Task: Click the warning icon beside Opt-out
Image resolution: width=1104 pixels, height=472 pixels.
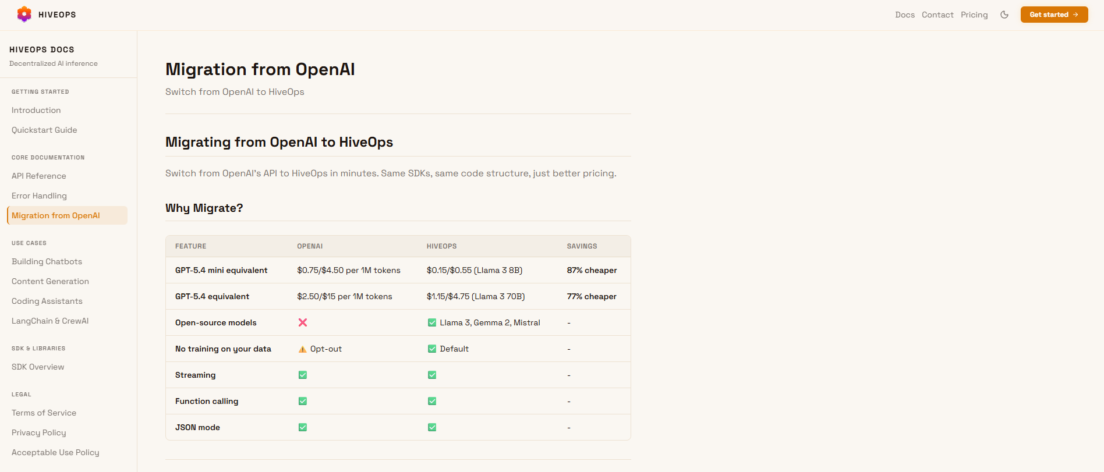Action: coord(302,349)
